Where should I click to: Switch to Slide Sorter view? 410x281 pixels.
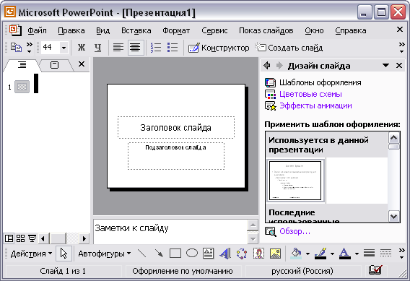[x=20, y=238]
